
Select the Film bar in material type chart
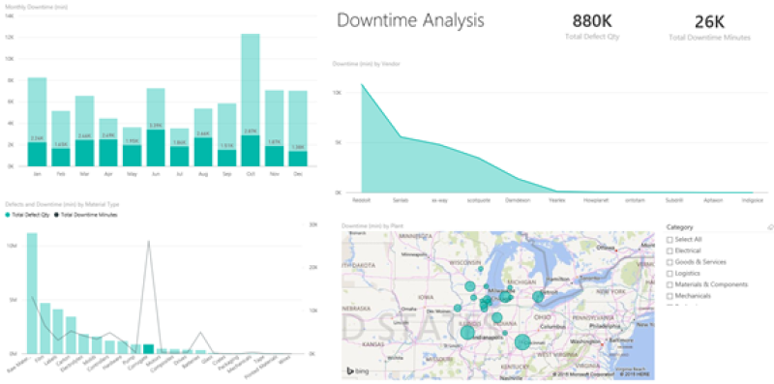coord(45,328)
